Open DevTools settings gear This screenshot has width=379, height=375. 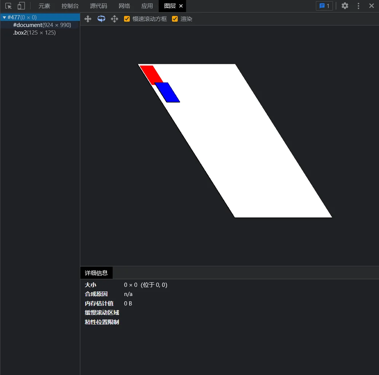pyautogui.click(x=345, y=6)
